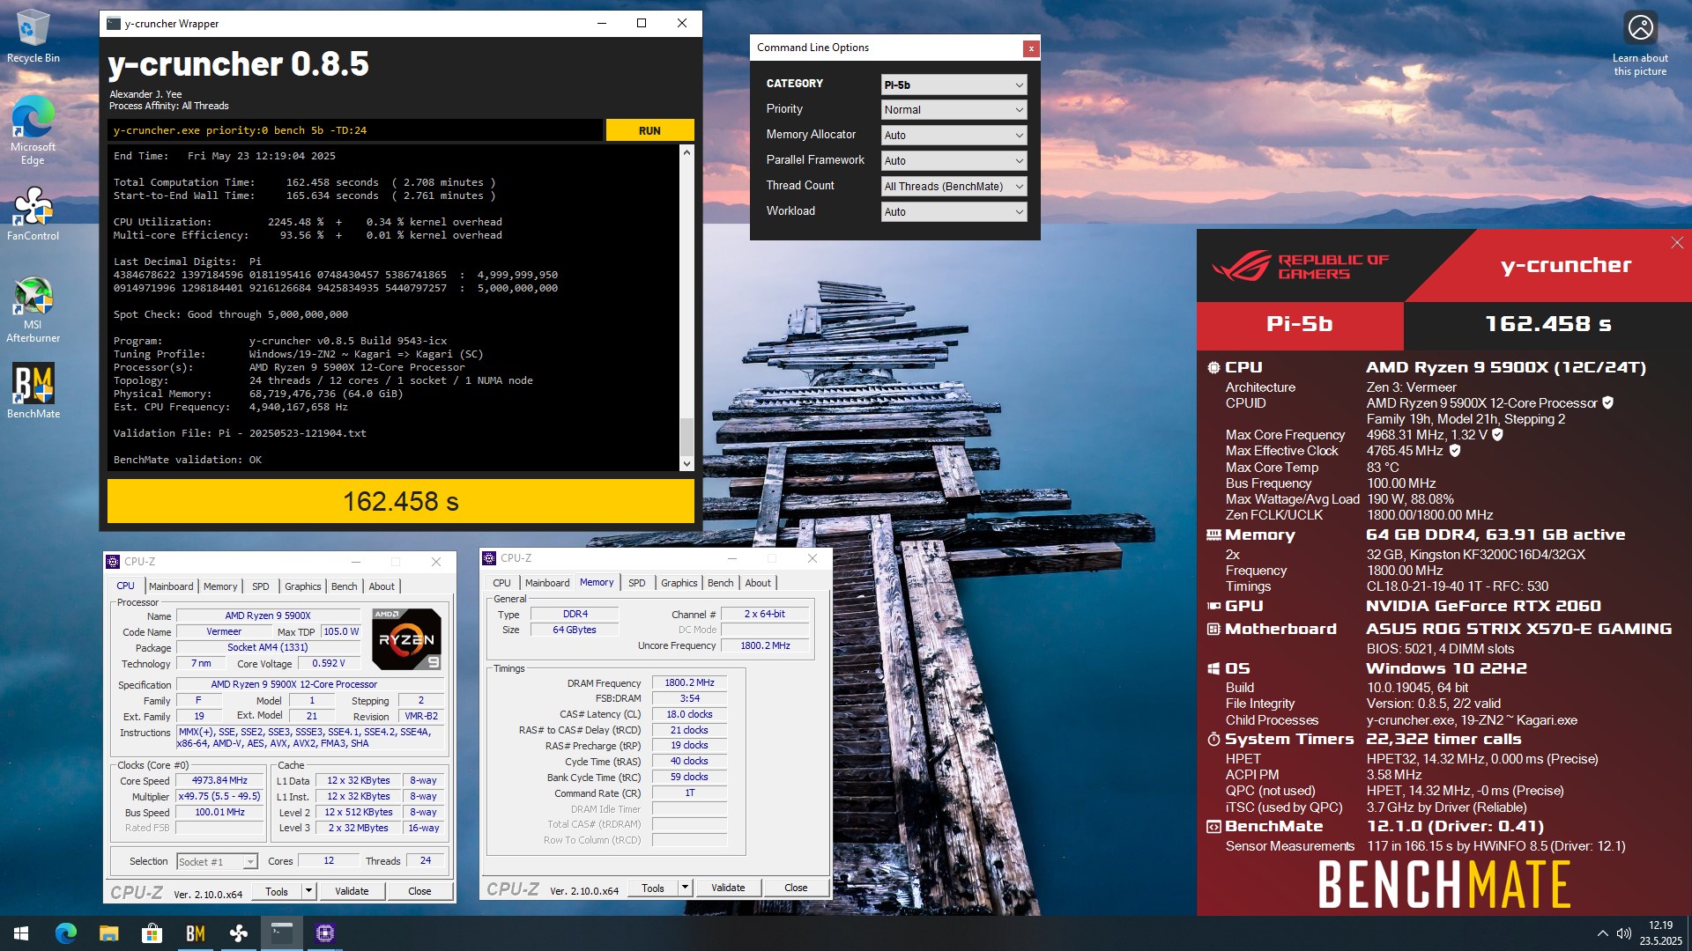Click Core Speed value 4973.84 MHz

click(x=219, y=780)
